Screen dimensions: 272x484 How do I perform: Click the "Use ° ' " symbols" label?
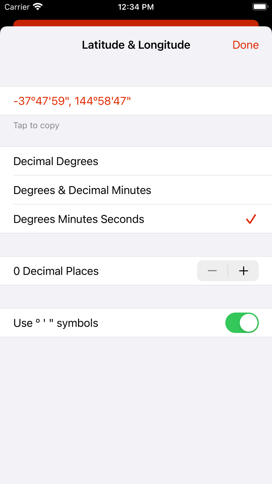coord(56,323)
